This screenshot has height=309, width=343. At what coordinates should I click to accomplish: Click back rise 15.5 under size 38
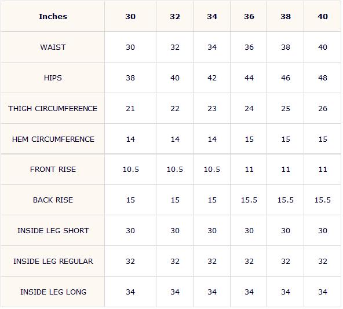tap(286, 200)
